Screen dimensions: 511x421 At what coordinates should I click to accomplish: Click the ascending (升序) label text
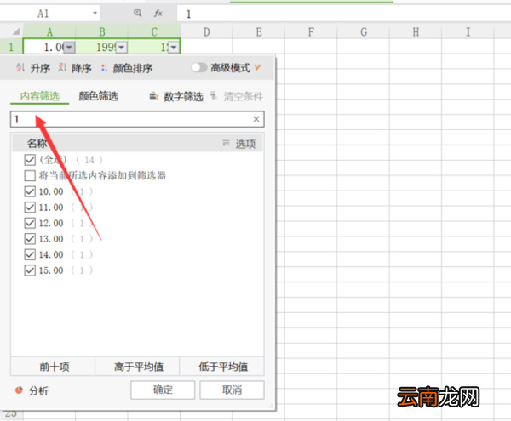(x=40, y=68)
